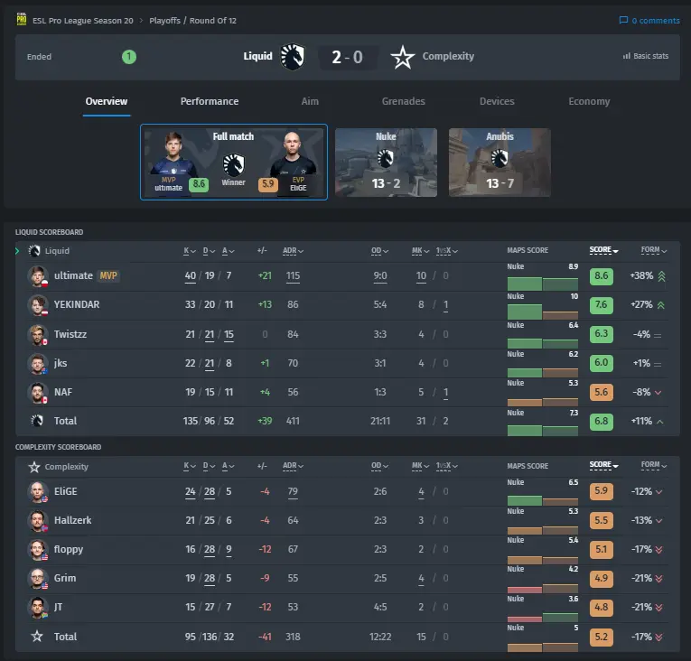Image resolution: width=691 pixels, height=661 pixels.
Task: Click EliGE's Nuke maps score bar
Action: point(525,500)
